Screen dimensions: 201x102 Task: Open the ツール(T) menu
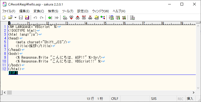pyautogui.click(x=68, y=11)
